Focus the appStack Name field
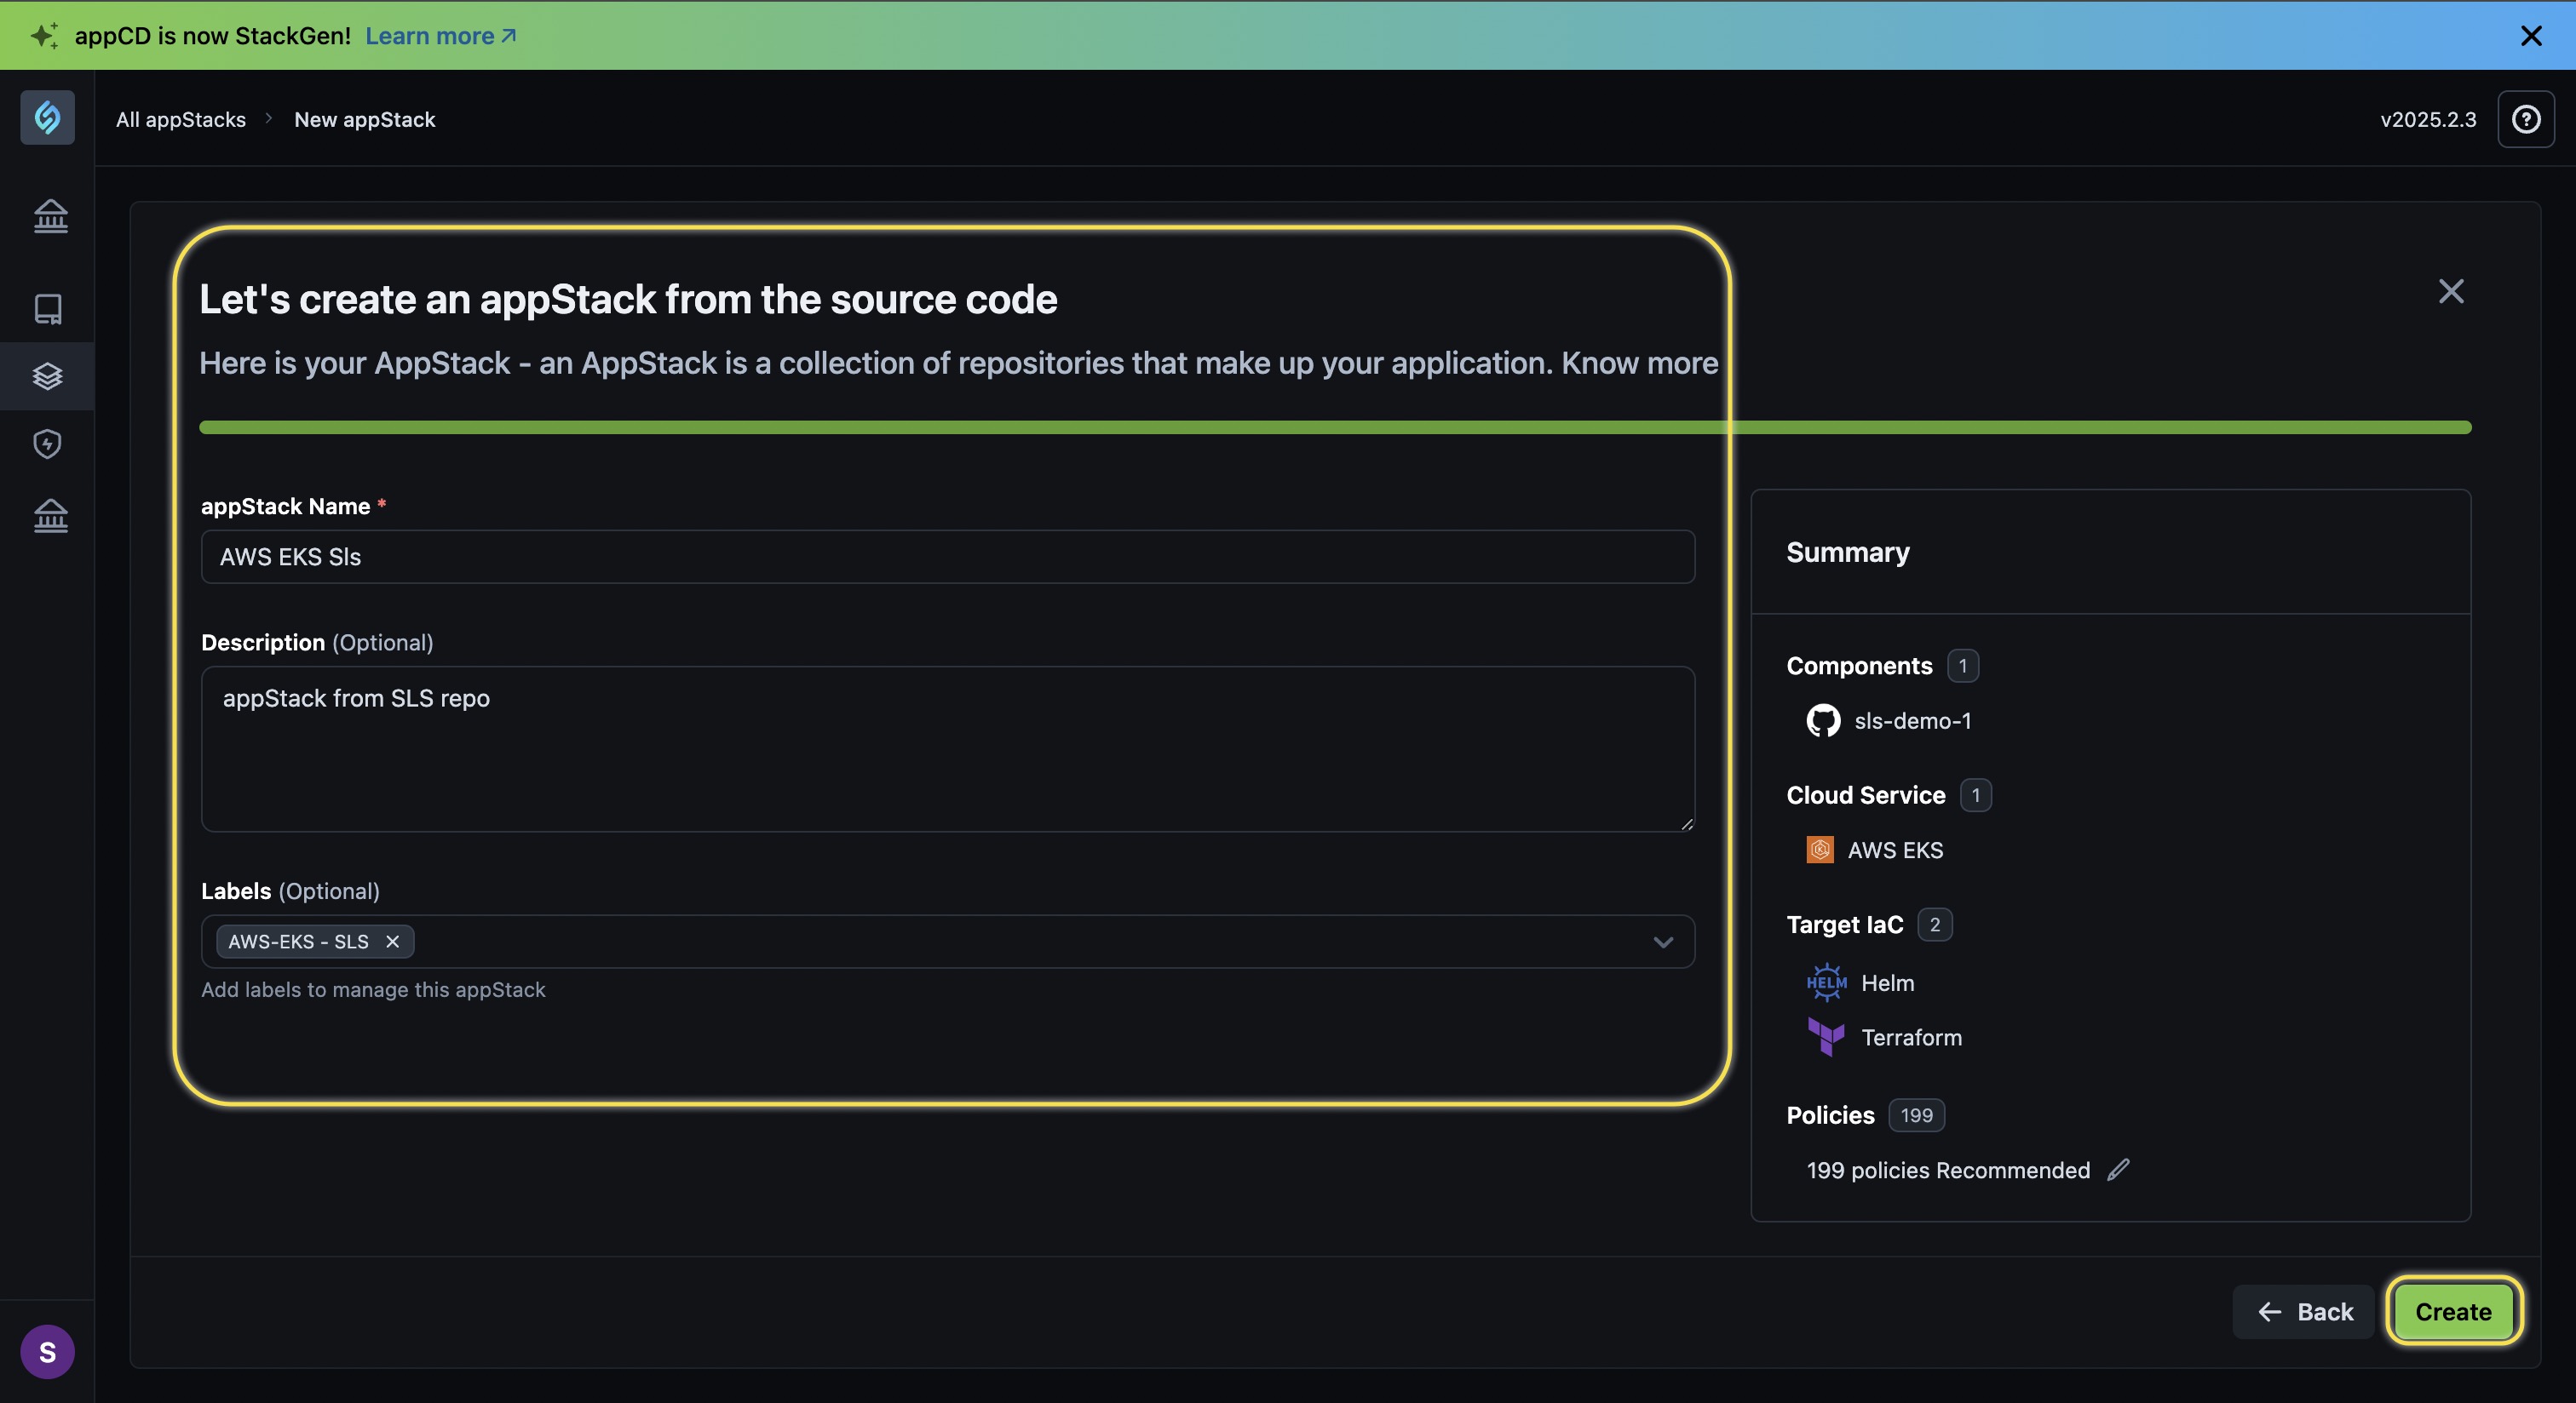 tap(947, 557)
